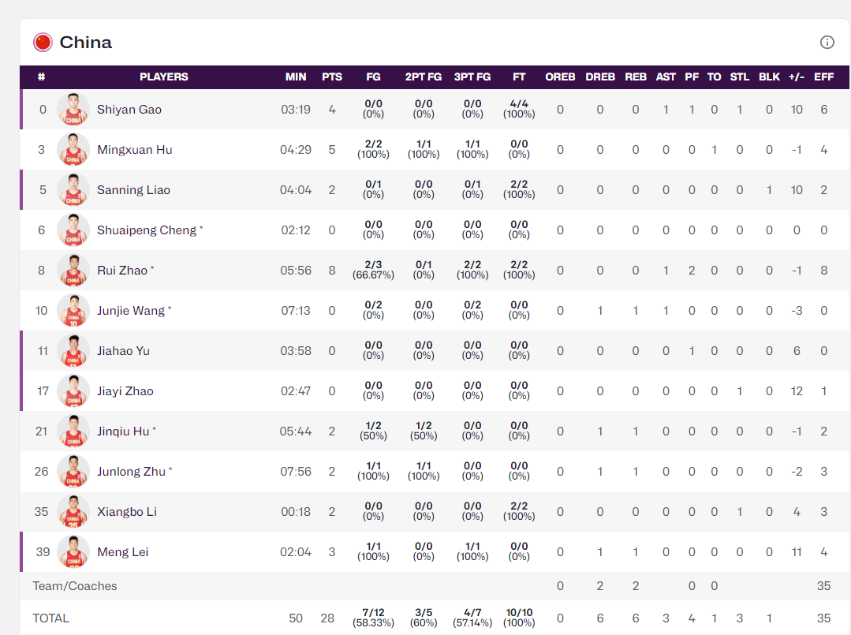
Task: Select the Junjie Wang name link
Action: (x=131, y=311)
